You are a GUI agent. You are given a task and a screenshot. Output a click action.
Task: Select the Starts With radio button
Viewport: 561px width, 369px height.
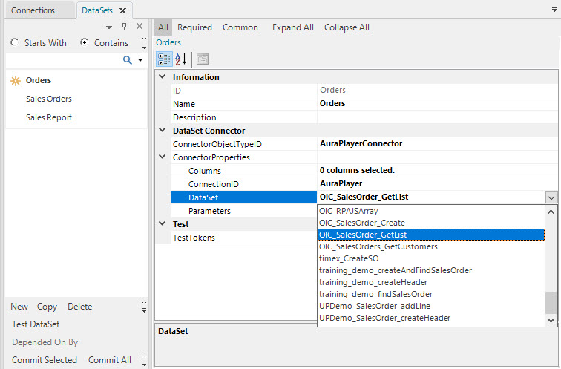tap(15, 42)
